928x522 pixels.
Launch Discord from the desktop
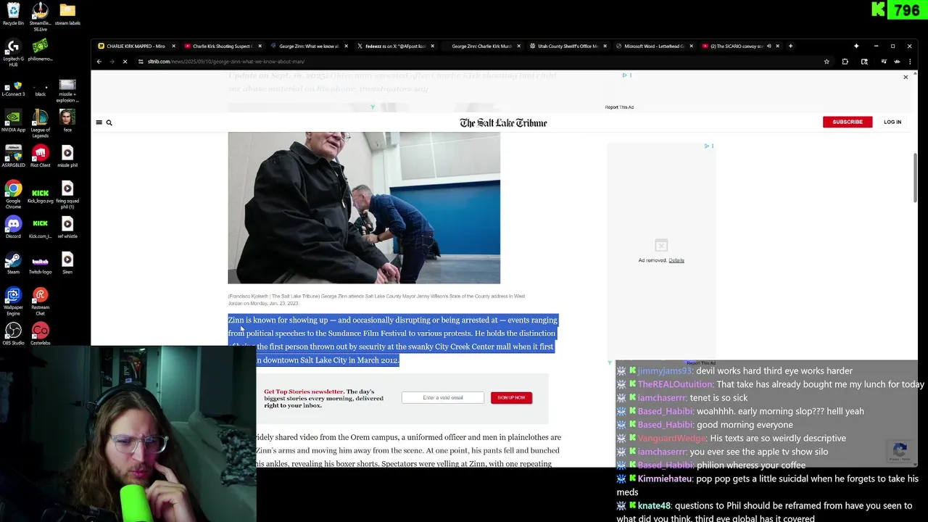13,227
